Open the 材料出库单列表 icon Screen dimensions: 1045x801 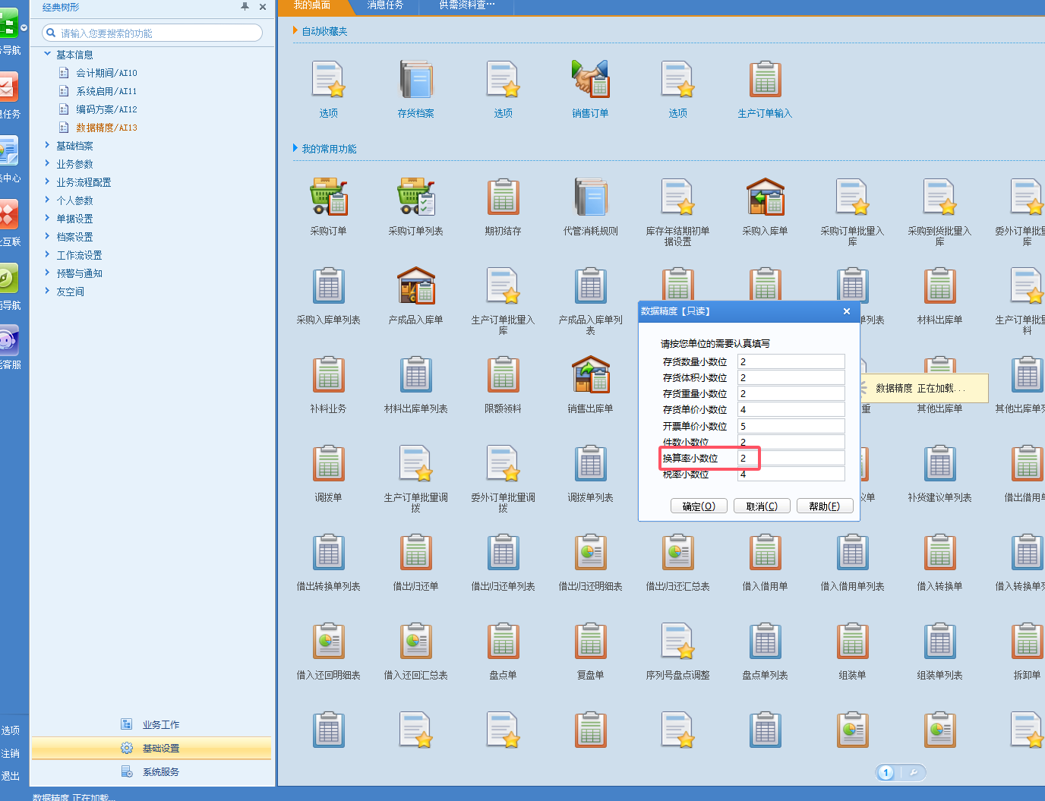click(x=415, y=375)
